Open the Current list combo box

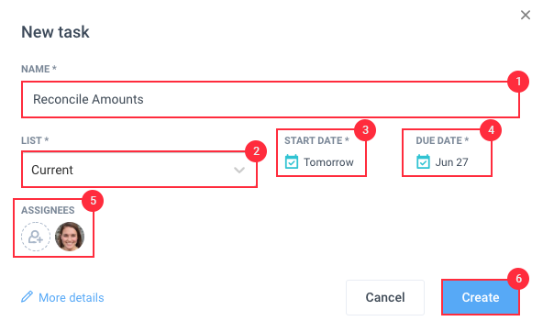click(x=139, y=170)
